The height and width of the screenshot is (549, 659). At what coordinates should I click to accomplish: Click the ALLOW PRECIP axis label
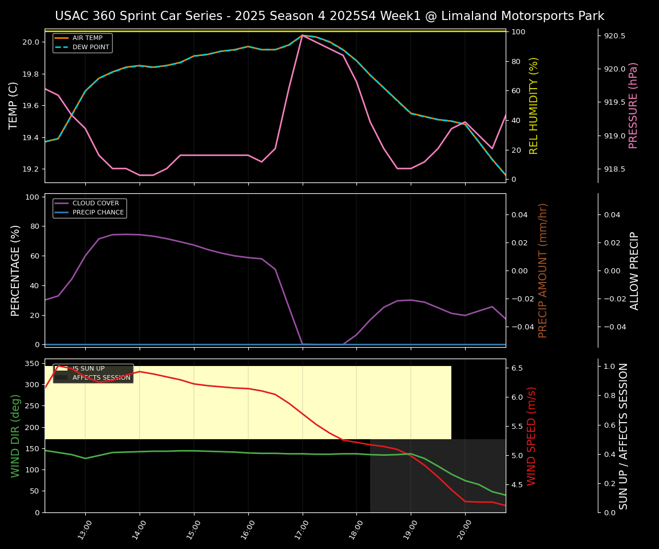click(634, 270)
